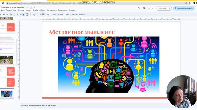Expand the Line tool dropdown arrow
Viewport: 197px width, 110px height.
point(40,14)
